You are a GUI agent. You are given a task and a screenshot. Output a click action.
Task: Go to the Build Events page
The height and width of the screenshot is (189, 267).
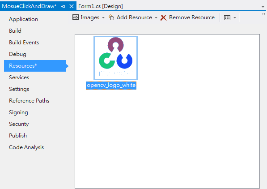tap(24, 42)
